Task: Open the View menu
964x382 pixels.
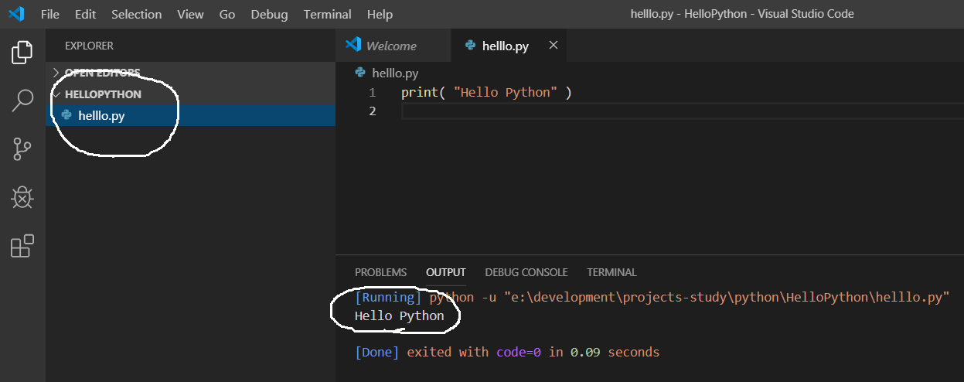Action: (x=190, y=14)
